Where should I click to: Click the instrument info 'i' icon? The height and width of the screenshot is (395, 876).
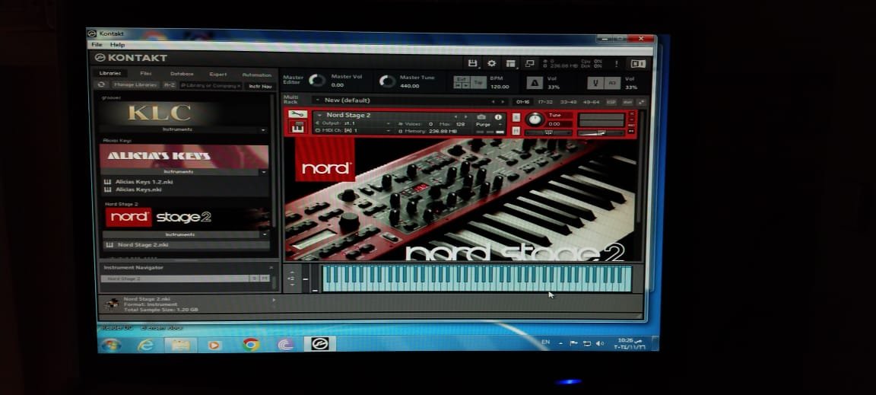tap(498, 117)
